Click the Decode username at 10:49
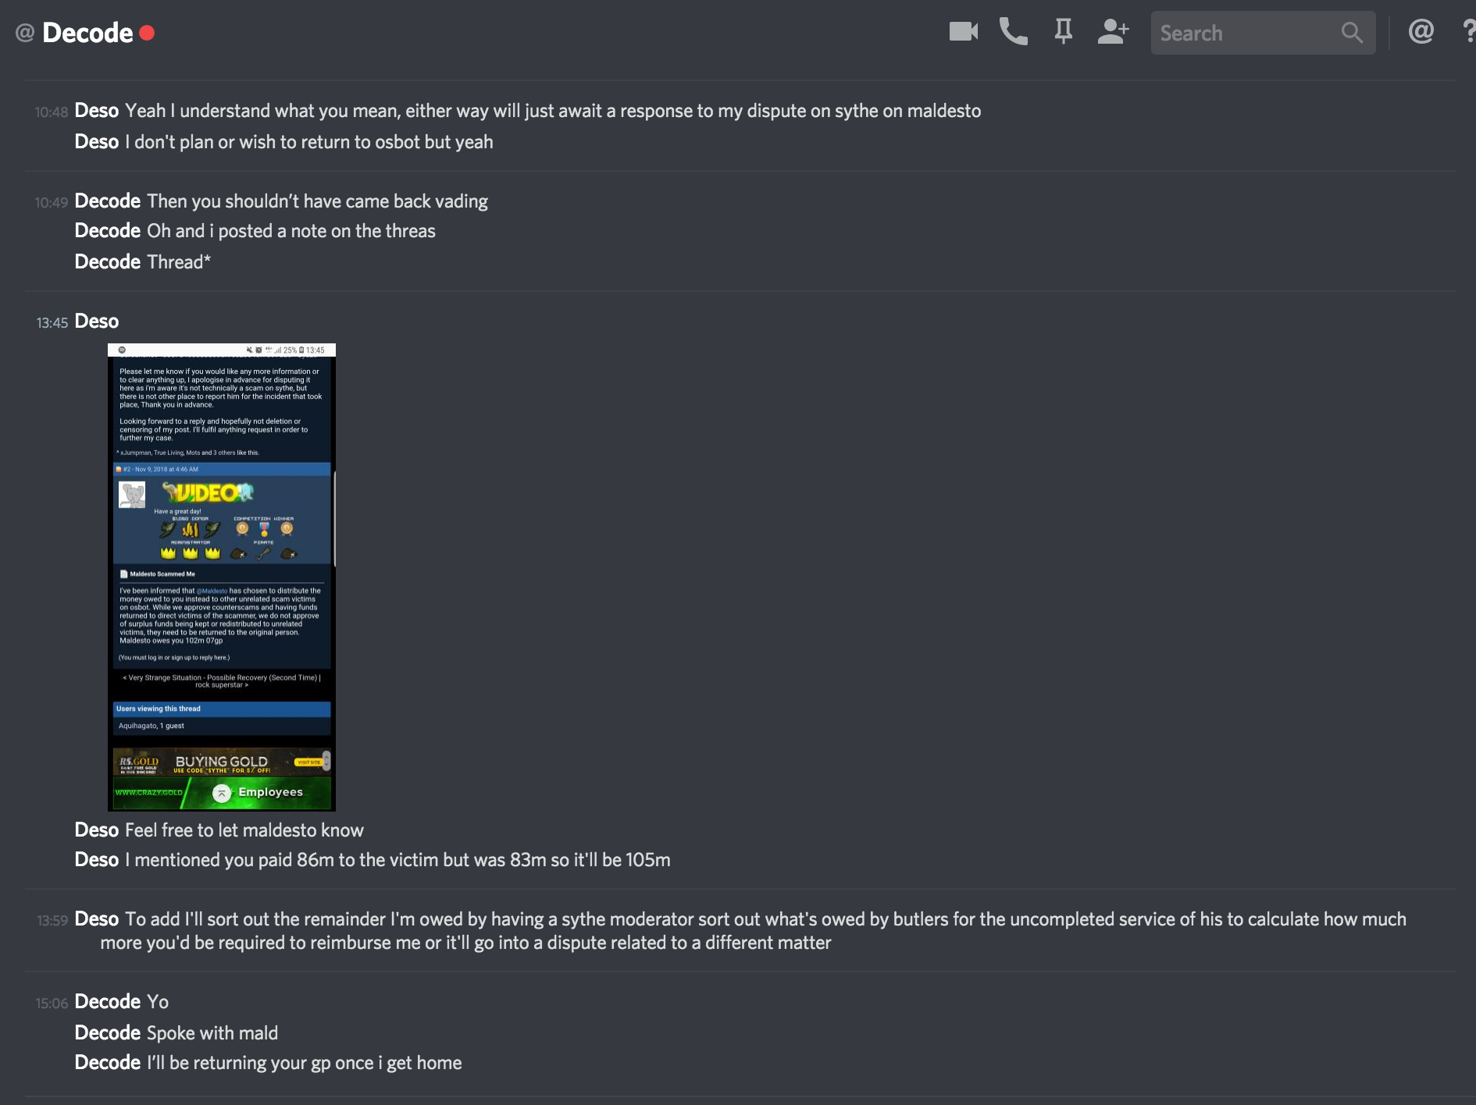 [x=108, y=201]
